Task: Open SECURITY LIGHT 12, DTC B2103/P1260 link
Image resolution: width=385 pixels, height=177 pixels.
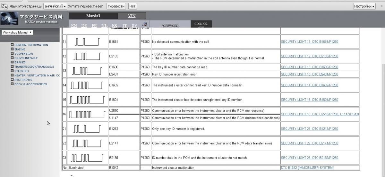Action: tap(309, 56)
